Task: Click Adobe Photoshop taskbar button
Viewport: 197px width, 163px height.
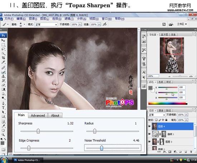Action: pos(28,160)
